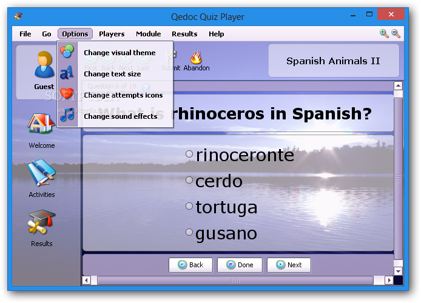Click the horizontal scrollbar thumb
Viewport: 421px width, 303px height.
tap(235, 281)
